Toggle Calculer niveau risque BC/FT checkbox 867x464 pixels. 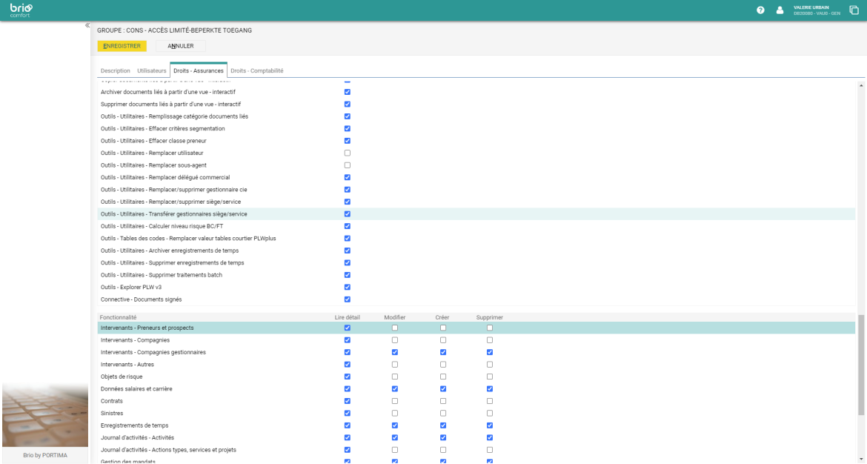point(348,226)
